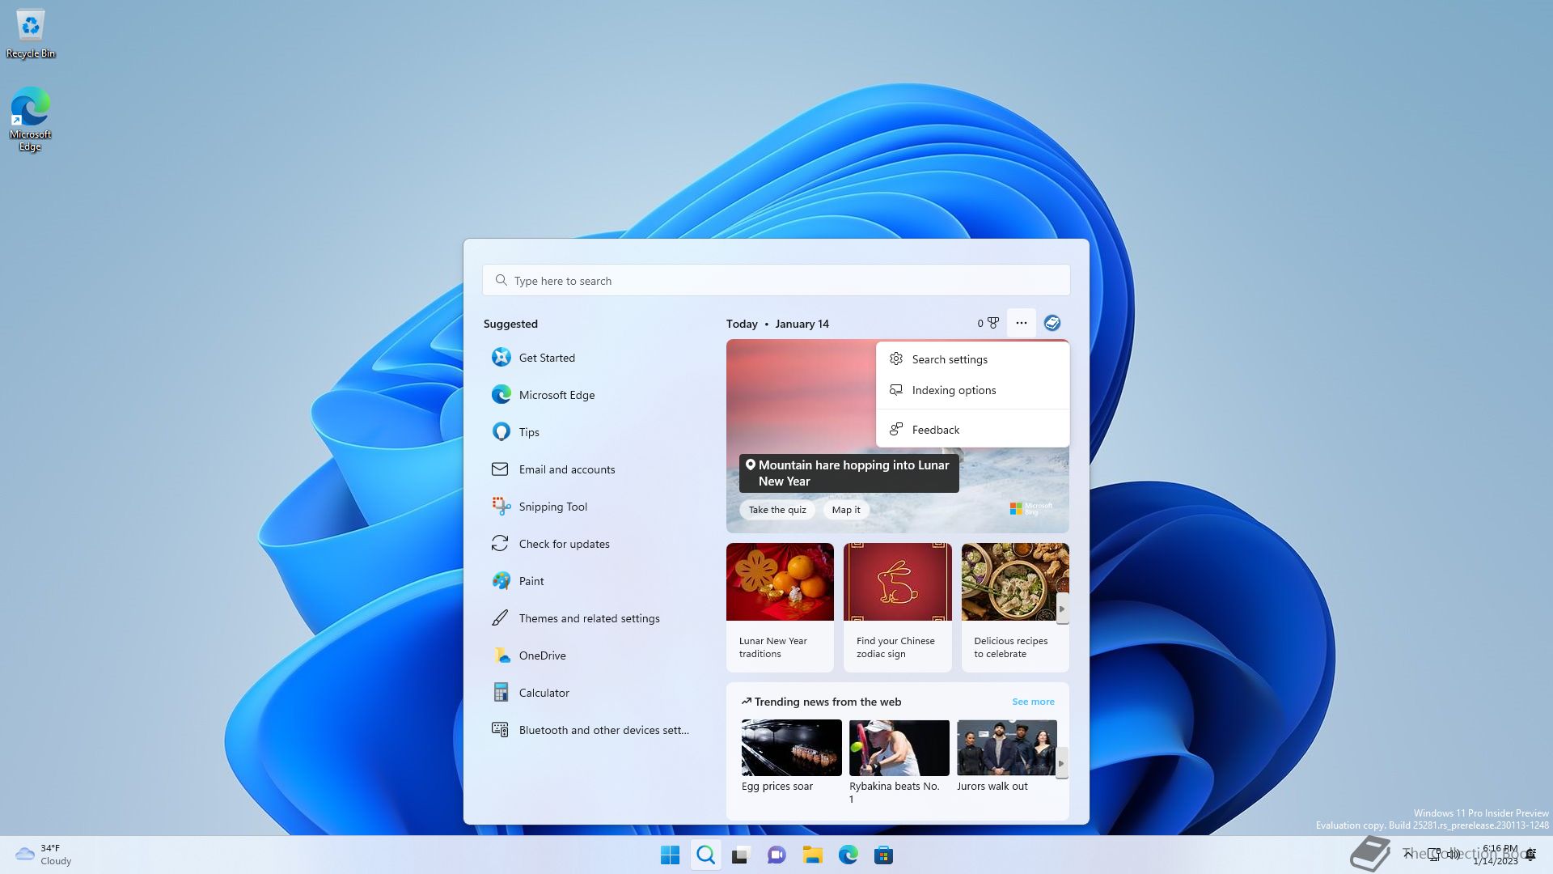
Task: Open Mountain hare hopping into Lunar New Year caption
Action: pos(848,473)
